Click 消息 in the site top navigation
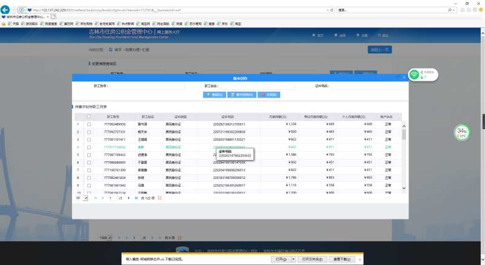The width and height of the screenshot is (485, 265). [x=340, y=36]
